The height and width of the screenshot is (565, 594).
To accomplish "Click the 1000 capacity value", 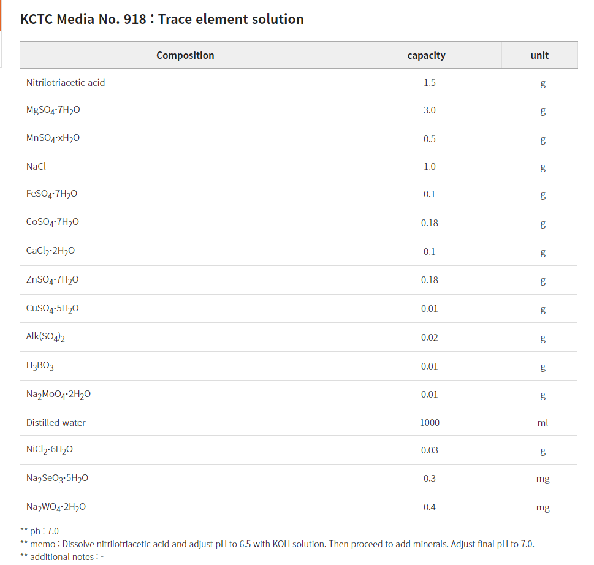I will click(x=430, y=422).
